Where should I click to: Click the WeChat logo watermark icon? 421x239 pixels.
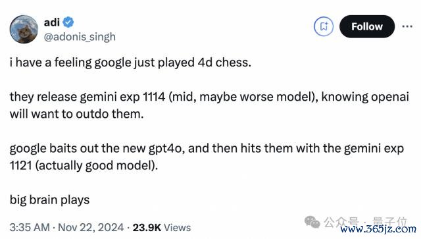pos(312,222)
